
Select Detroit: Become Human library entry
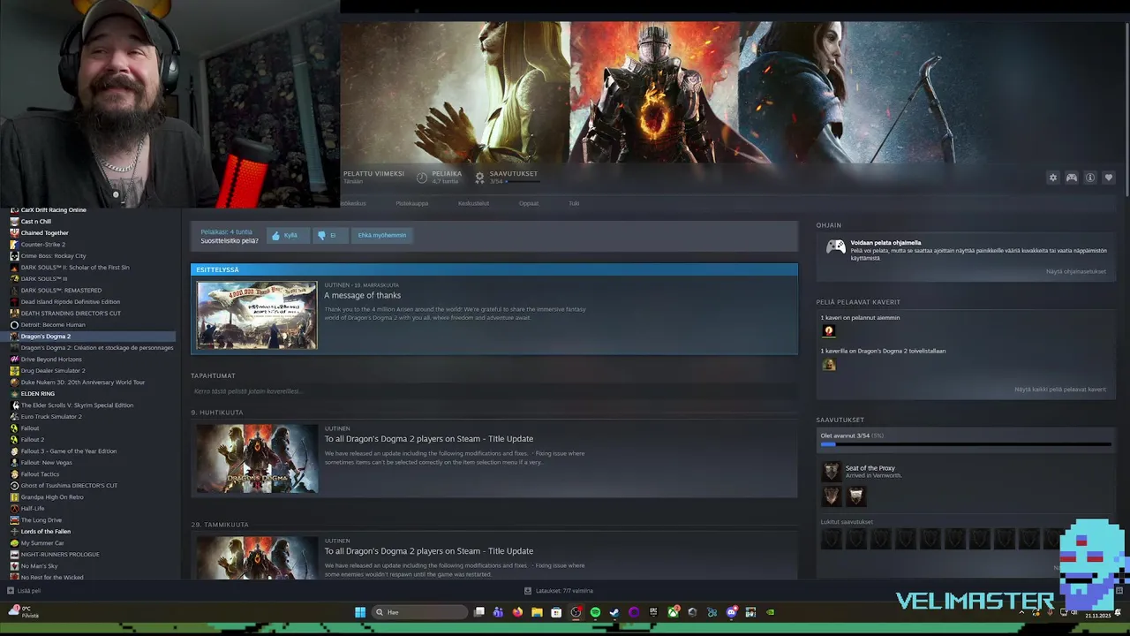pos(53,325)
